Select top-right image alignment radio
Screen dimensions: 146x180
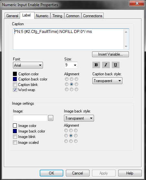[x=76, y=131]
